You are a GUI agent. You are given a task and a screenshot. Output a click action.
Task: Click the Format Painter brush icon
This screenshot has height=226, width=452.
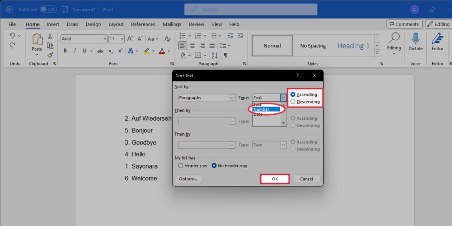(50, 55)
